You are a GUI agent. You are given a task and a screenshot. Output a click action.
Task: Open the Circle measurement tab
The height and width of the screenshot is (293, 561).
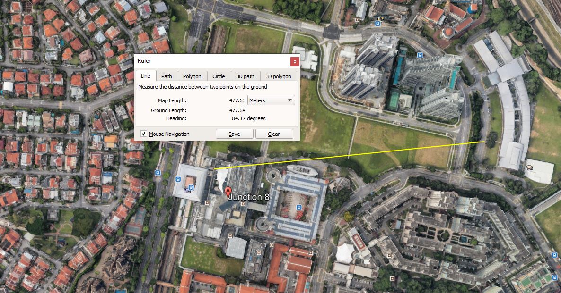click(x=219, y=76)
